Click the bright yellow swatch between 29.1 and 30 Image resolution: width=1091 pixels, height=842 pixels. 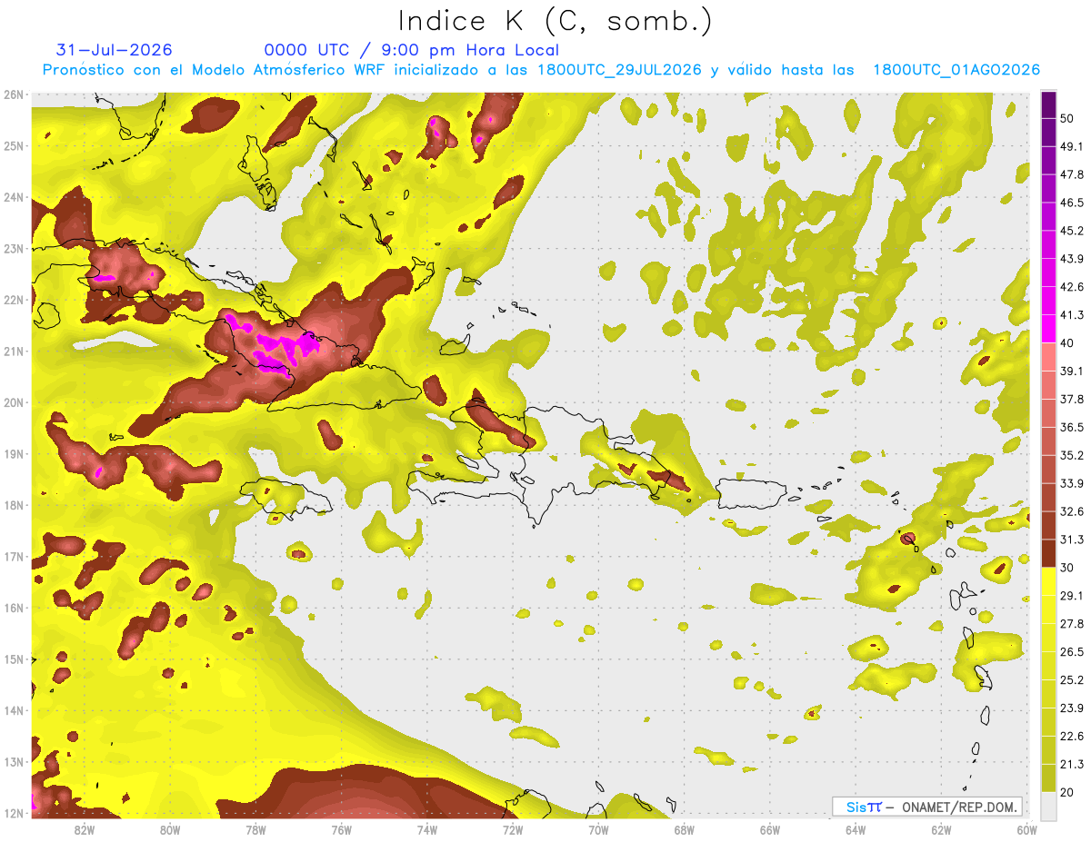point(1048,581)
